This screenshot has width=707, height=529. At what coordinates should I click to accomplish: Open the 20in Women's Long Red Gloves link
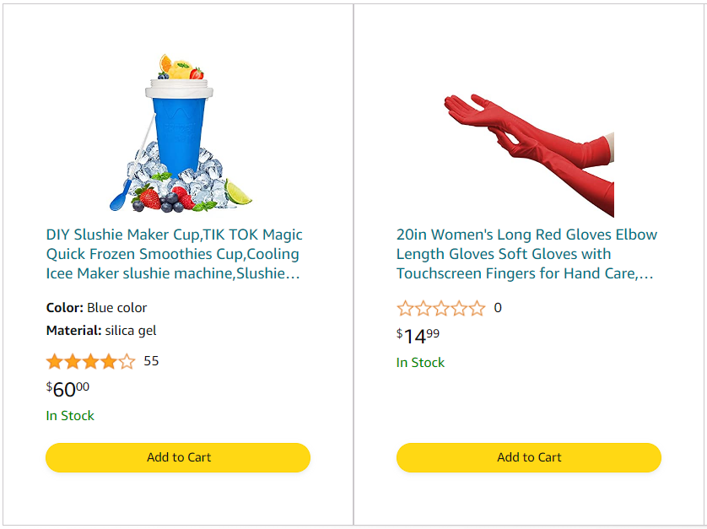click(526, 254)
